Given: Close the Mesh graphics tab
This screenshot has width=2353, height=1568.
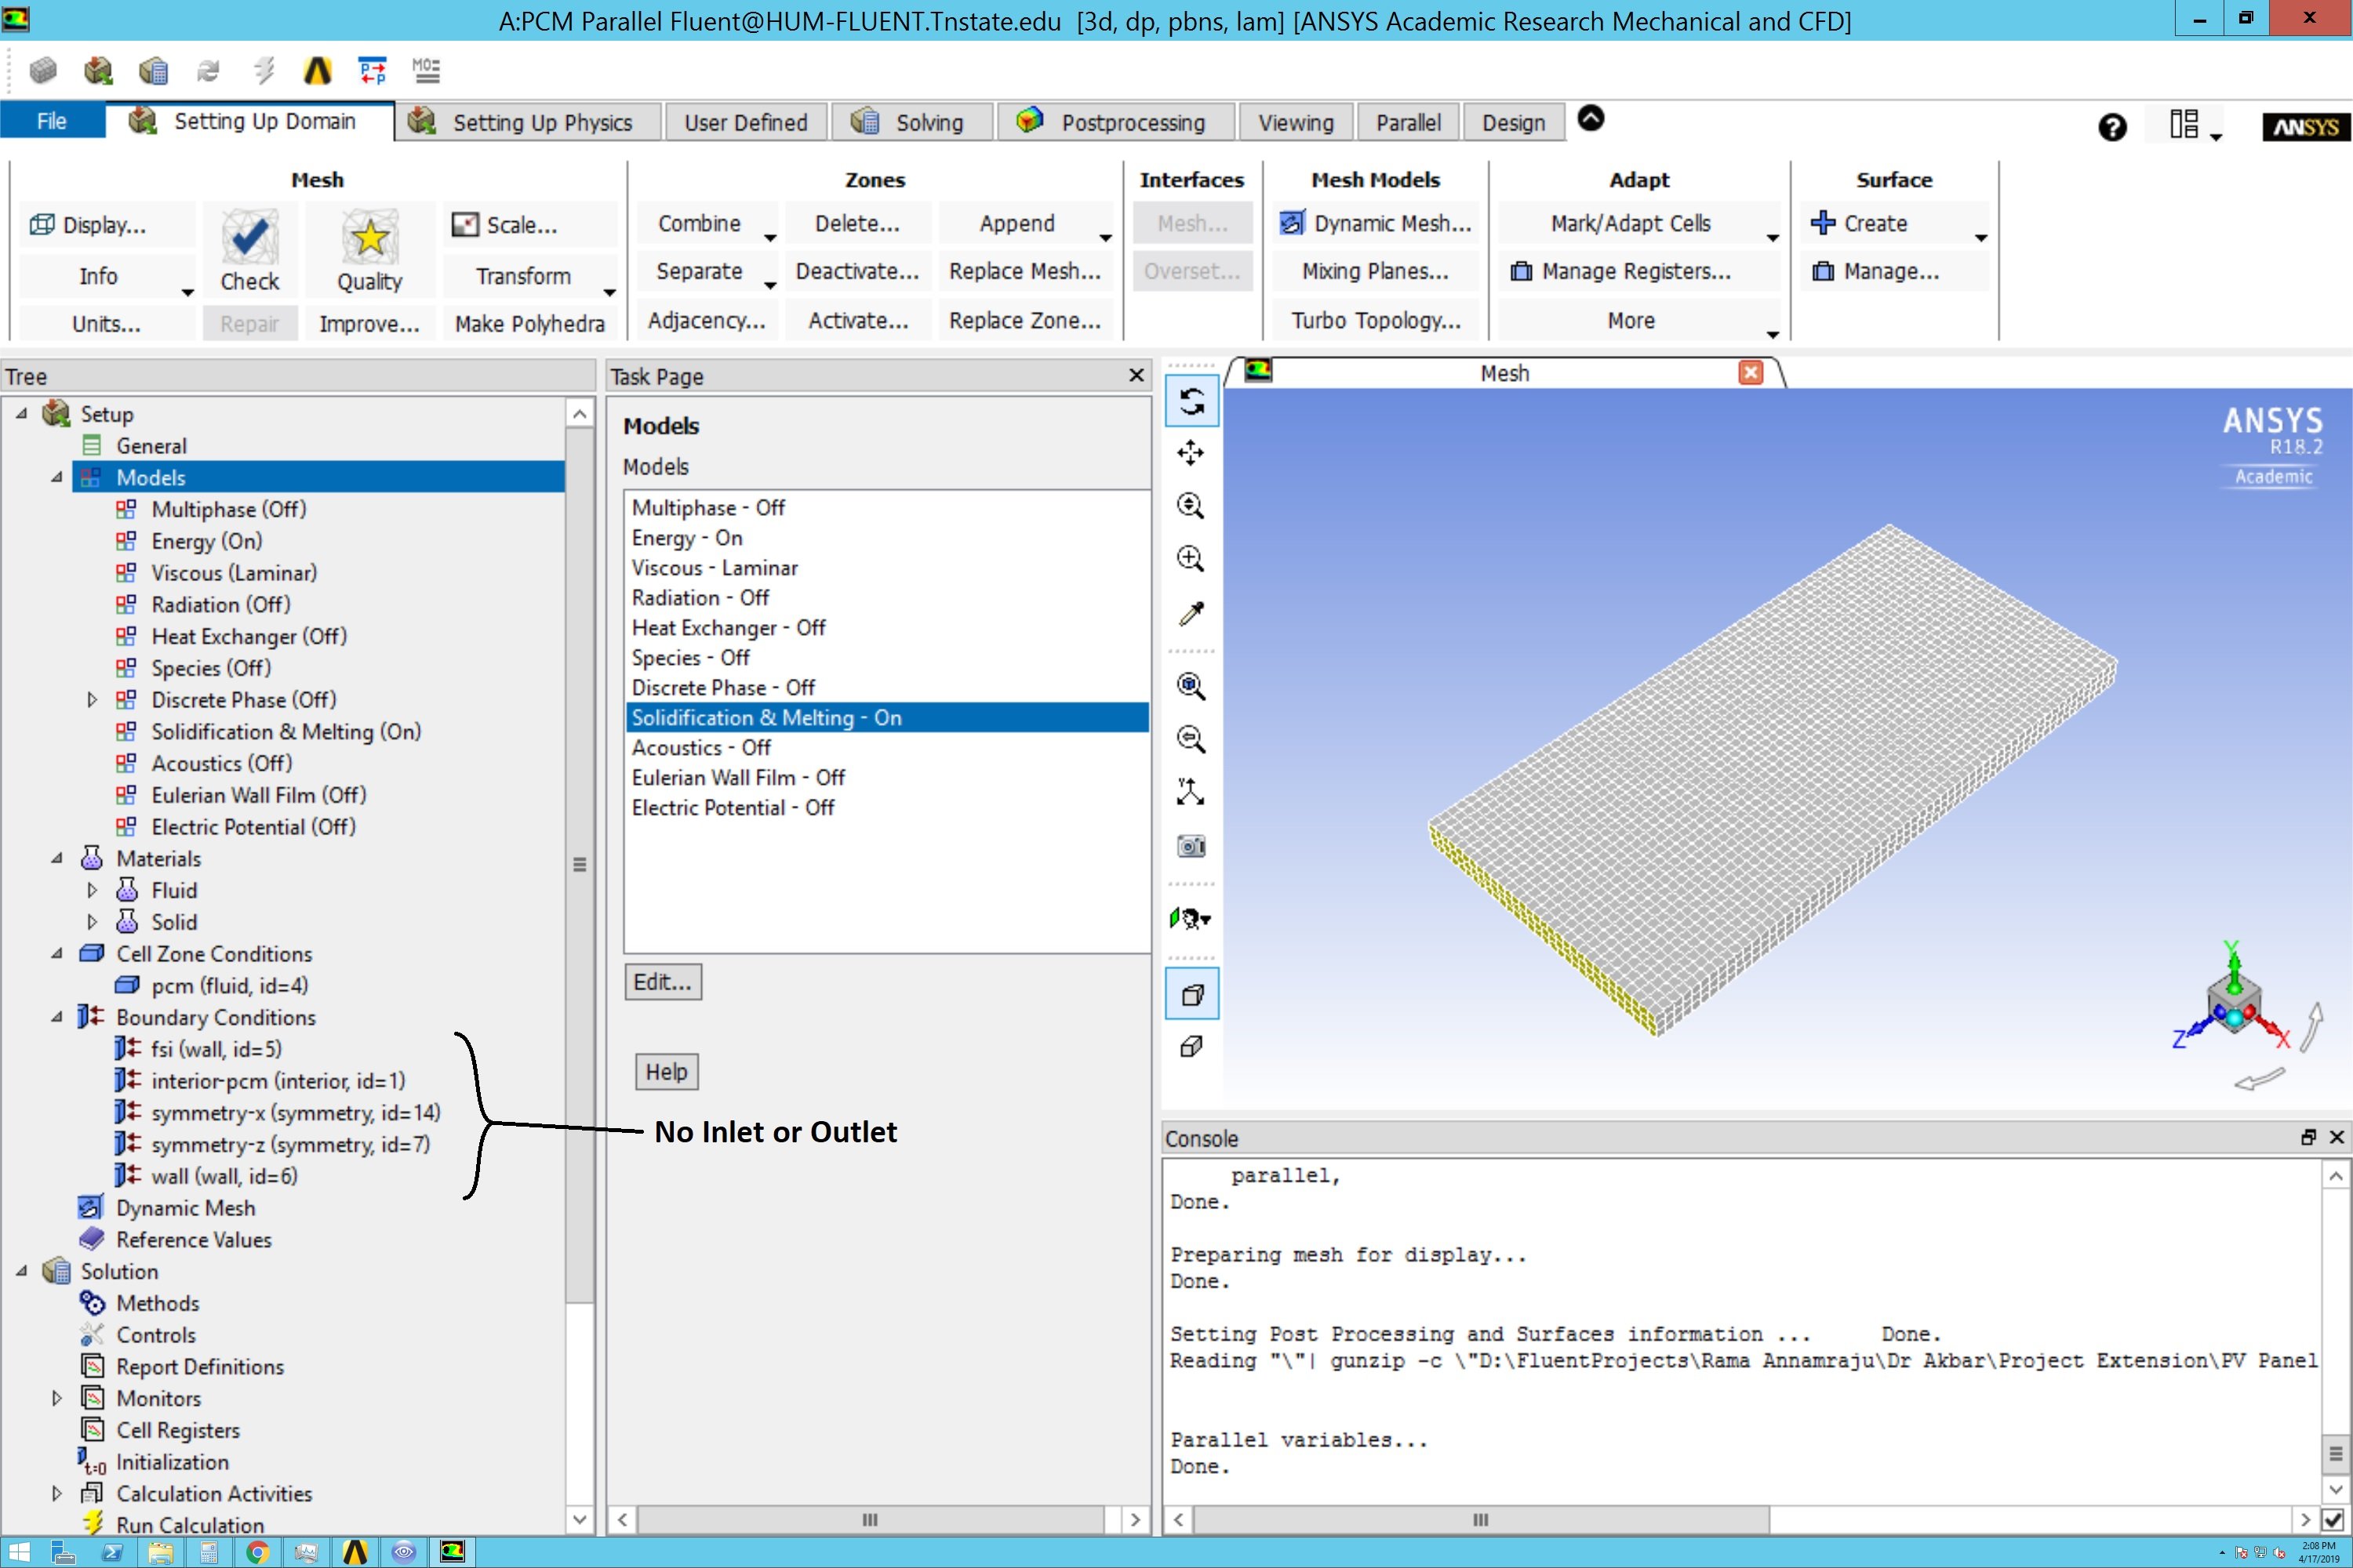Looking at the screenshot, I should [1751, 373].
